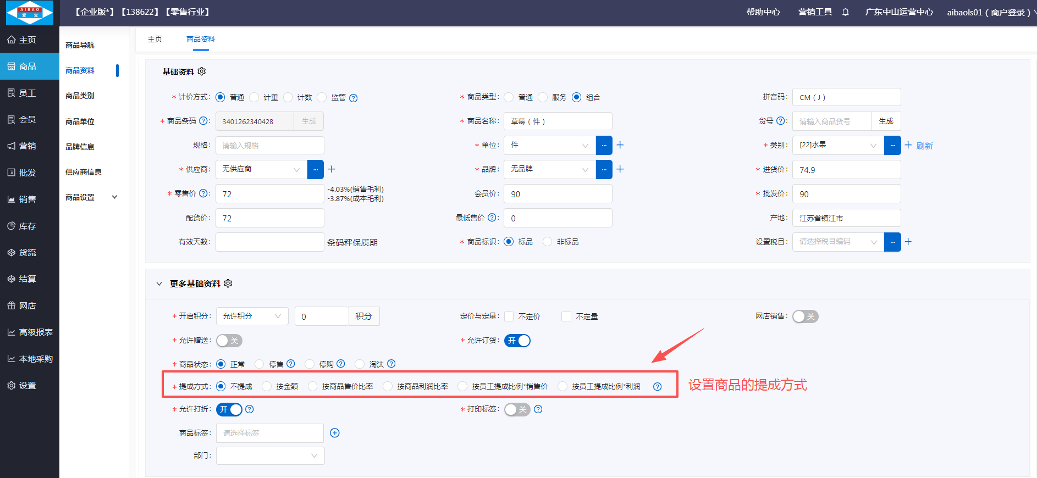Click the circled plus beside 商品标签
Image resolution: width=1037 pixels, height=478 pixels.
point(335,433)
